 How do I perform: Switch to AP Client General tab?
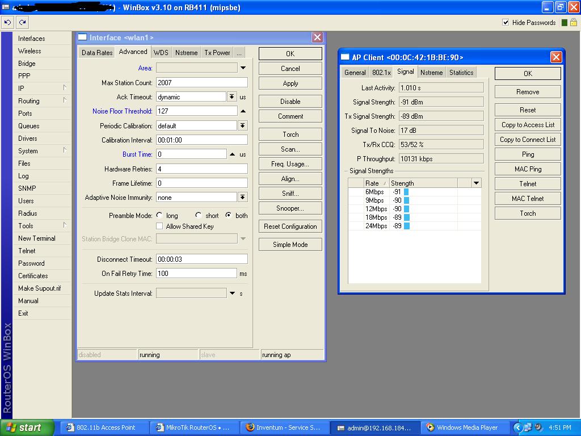click(355, 73)
